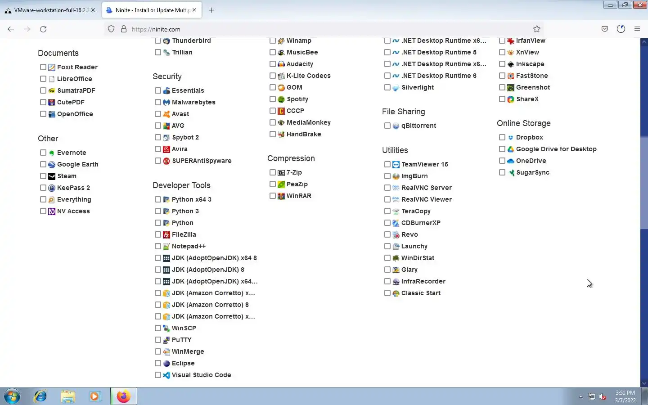
Task: Click the TeraCopy label
Action: (x=416, y=211)
